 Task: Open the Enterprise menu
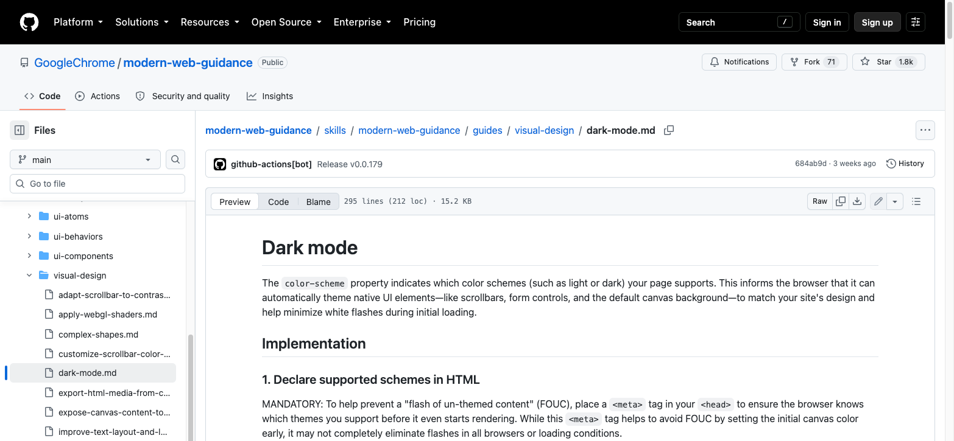coord(362,22)
